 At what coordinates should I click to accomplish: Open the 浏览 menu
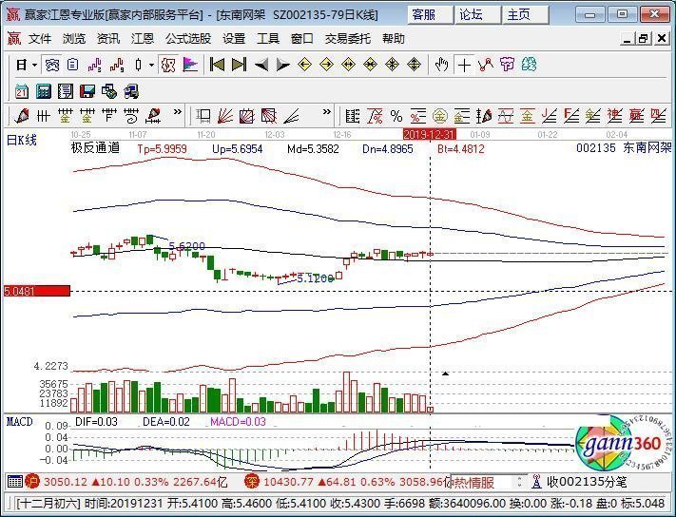[x=74, y=39]
